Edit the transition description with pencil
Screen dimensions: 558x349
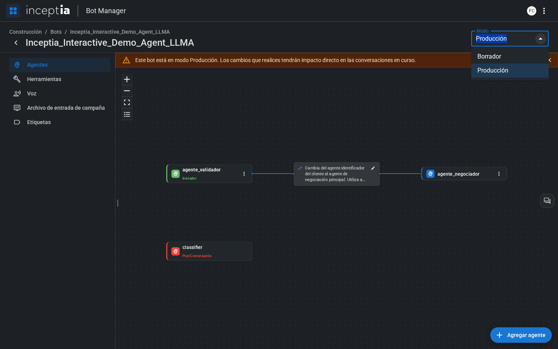[373, 168]
